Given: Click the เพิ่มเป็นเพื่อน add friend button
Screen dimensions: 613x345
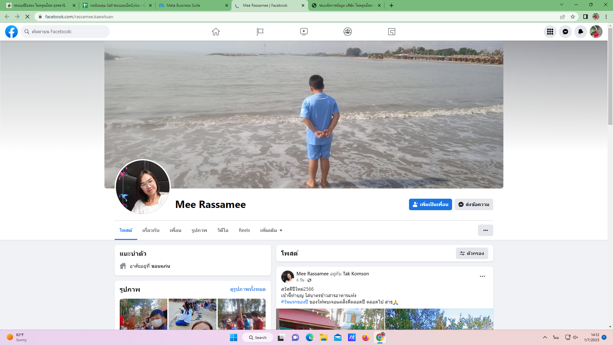Looking at the screenshot, I should tap(430, 204).
